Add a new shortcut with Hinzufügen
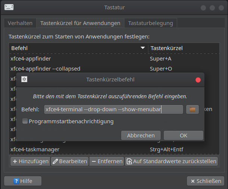Viewport: 228px width, 189px height. coord(30,161)
